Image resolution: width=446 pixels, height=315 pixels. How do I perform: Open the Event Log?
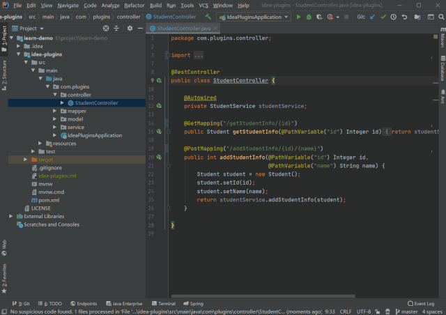click(421, 304)
